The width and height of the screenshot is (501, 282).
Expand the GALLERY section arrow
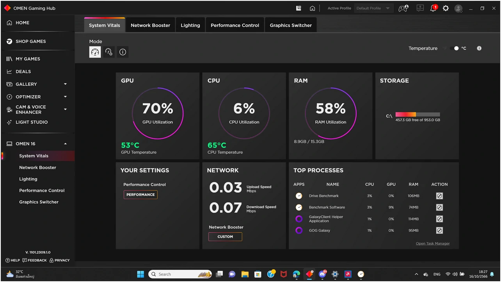tap(65, 84)
